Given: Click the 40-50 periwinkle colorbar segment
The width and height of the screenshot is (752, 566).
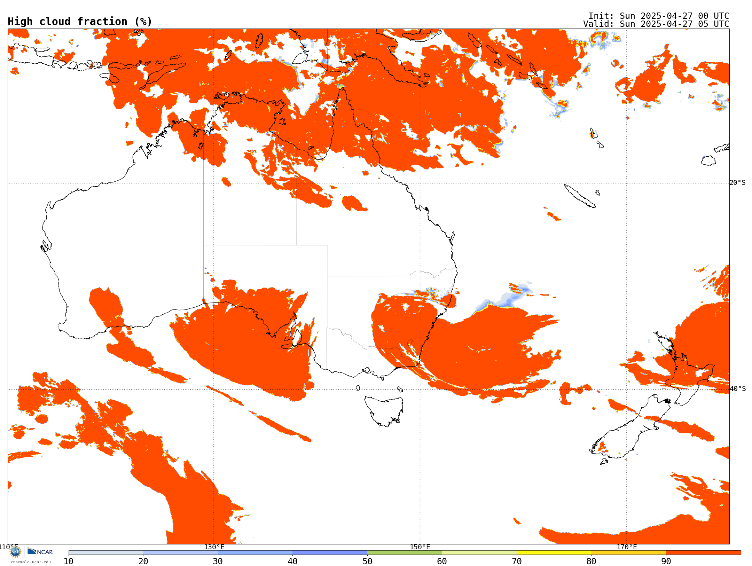Looking at the screenshot, I should coord(330,553).
